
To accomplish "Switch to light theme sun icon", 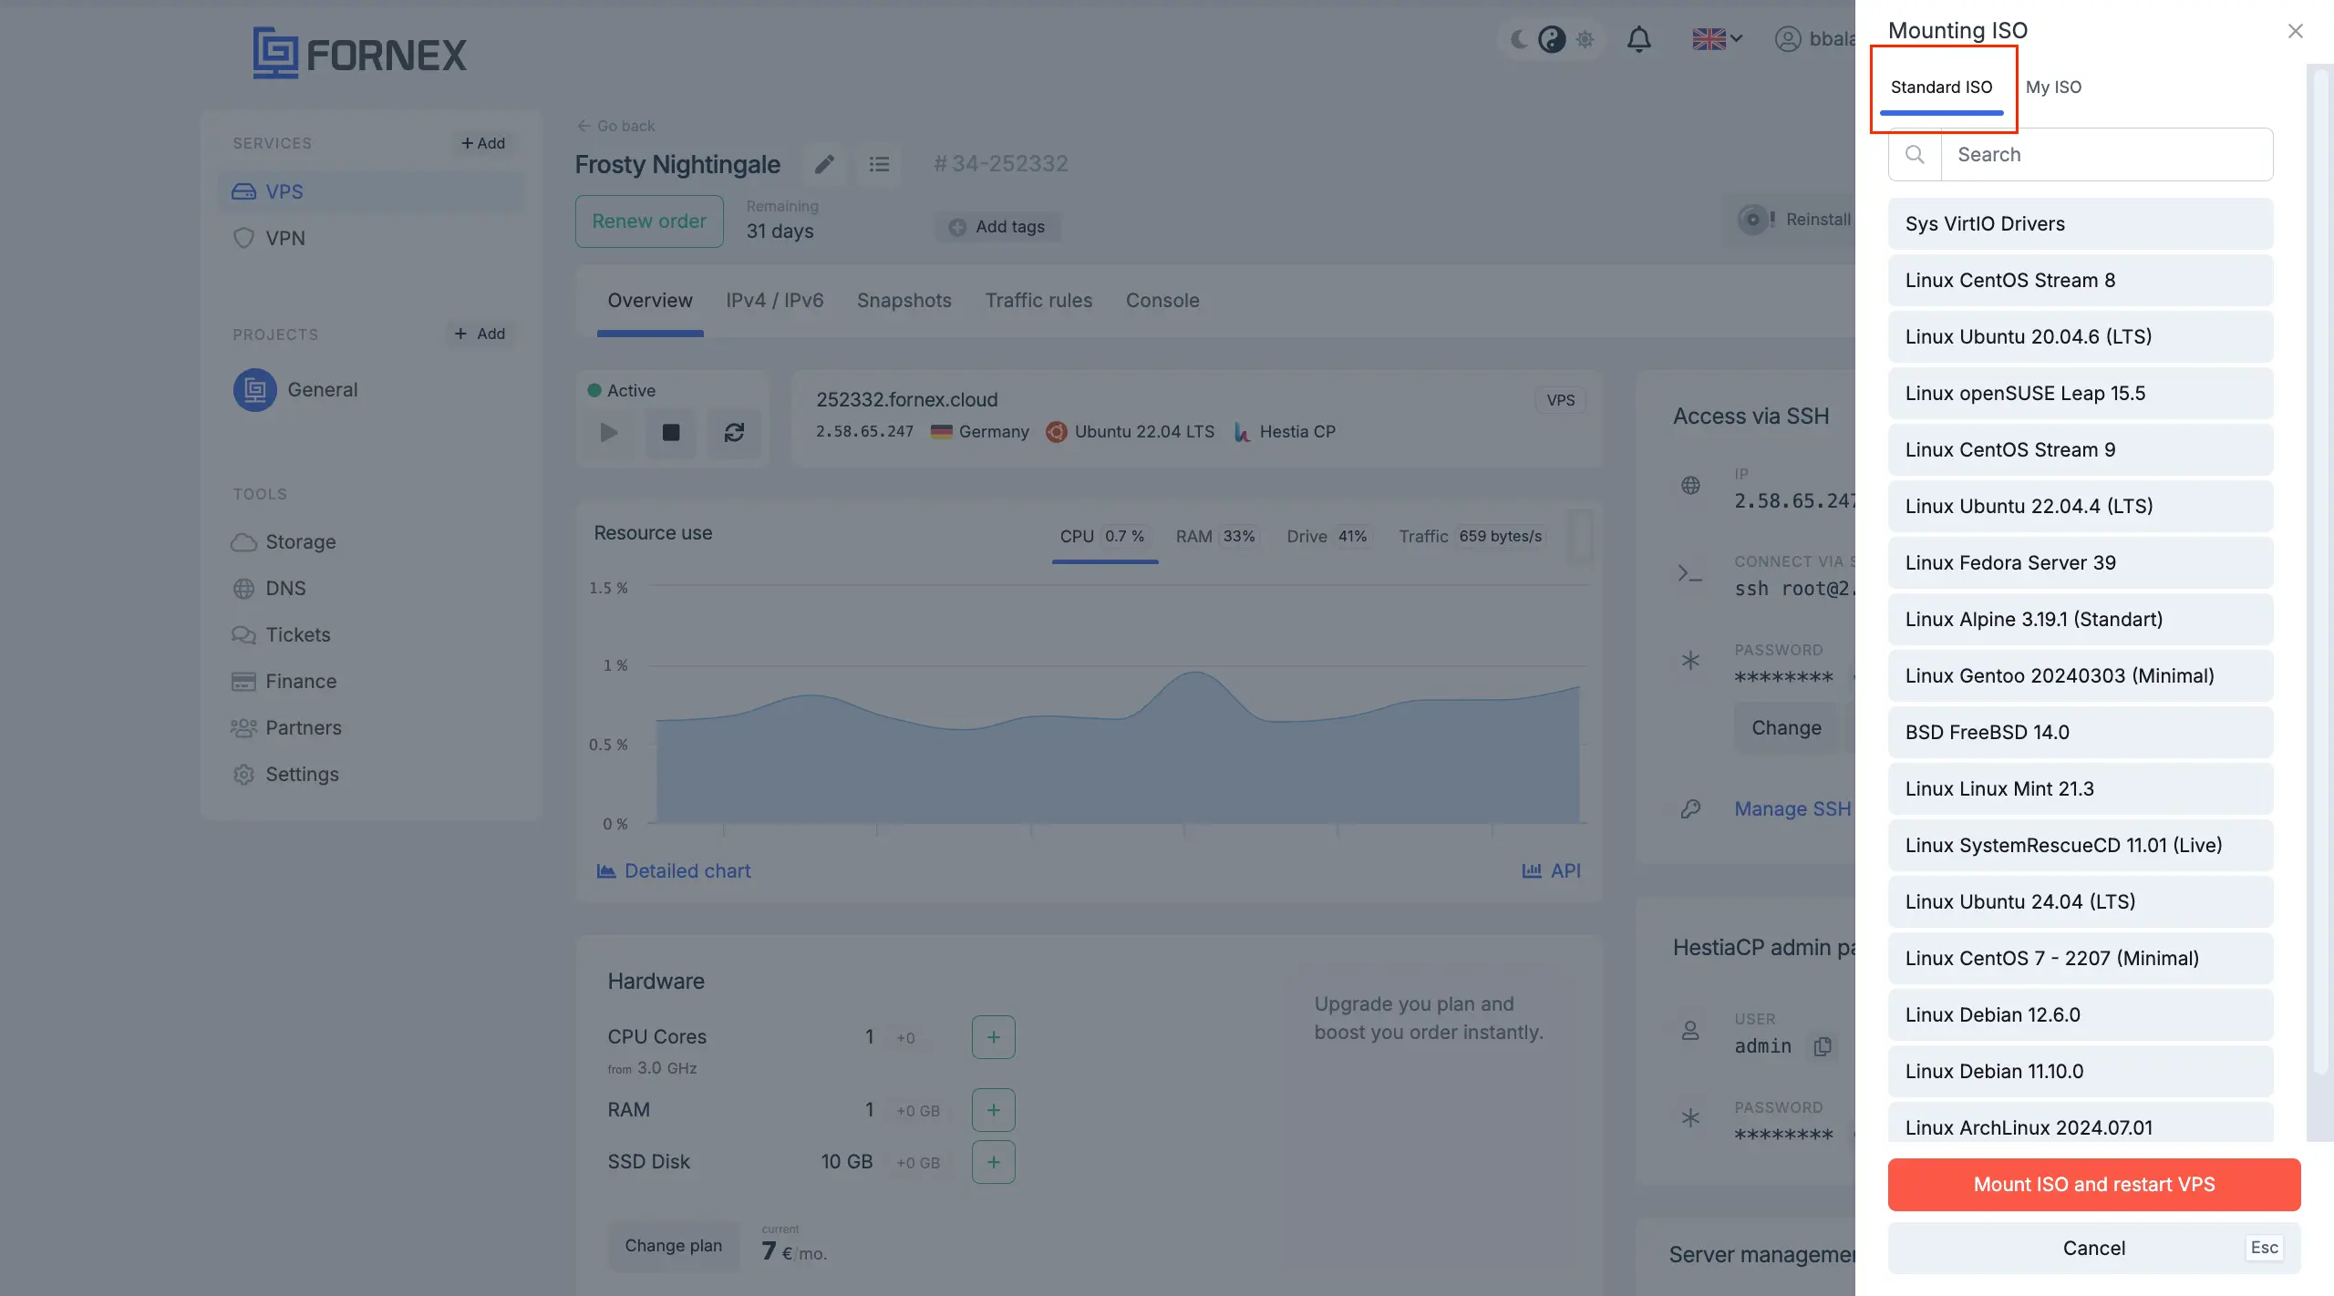I will pyautogui.click(x=1585, y=39).
